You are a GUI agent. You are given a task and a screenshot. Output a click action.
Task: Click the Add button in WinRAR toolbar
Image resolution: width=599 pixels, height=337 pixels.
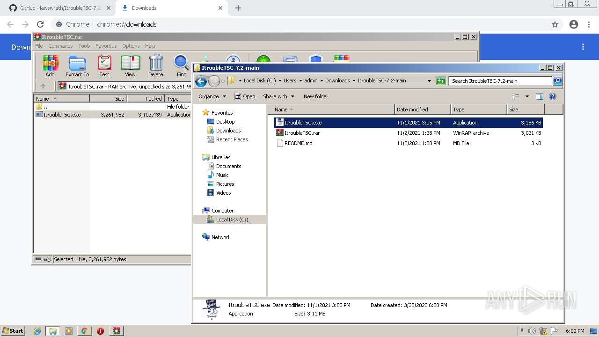click(50, 66)
